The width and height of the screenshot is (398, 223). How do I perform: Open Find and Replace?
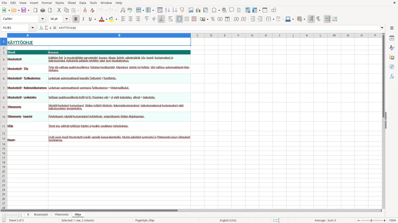pos(123,10)
